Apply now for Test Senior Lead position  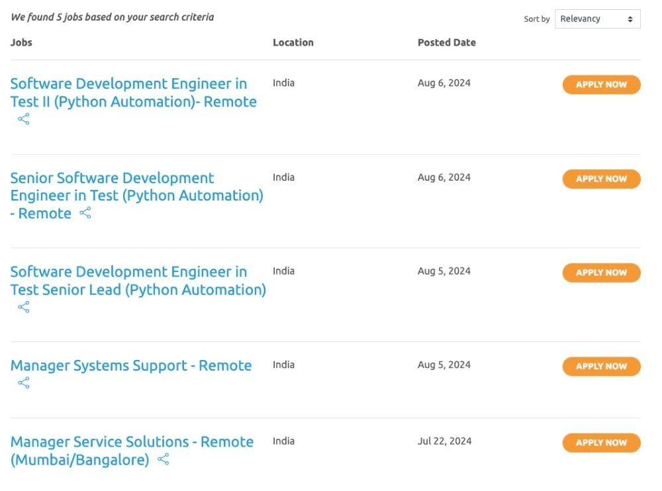pos(601,273)
